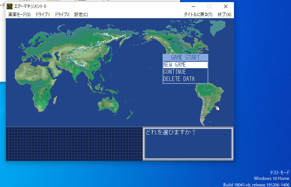The height and width of the screenshot is (187, 291).
Task: Open the ドライブ1 menu
Action: 43,15
